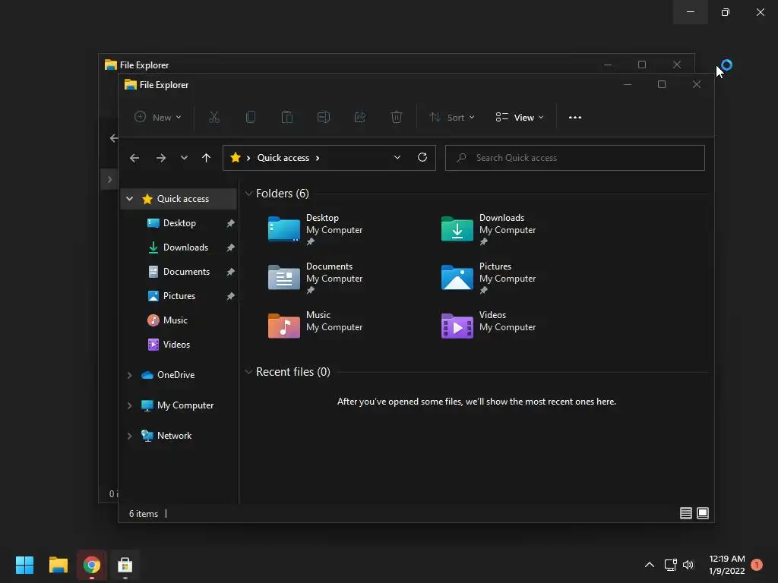Click the back arrow in the rear File Explorer window

114,138
